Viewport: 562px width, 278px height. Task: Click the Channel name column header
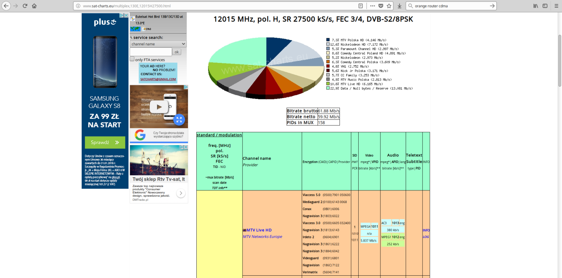click(257, 159)
